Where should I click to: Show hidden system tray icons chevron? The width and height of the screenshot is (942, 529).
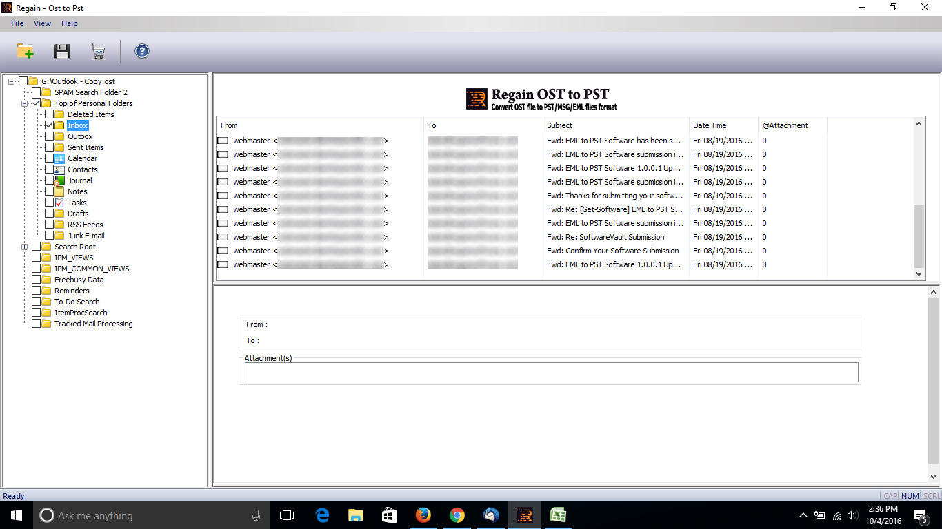click(803, 515)
